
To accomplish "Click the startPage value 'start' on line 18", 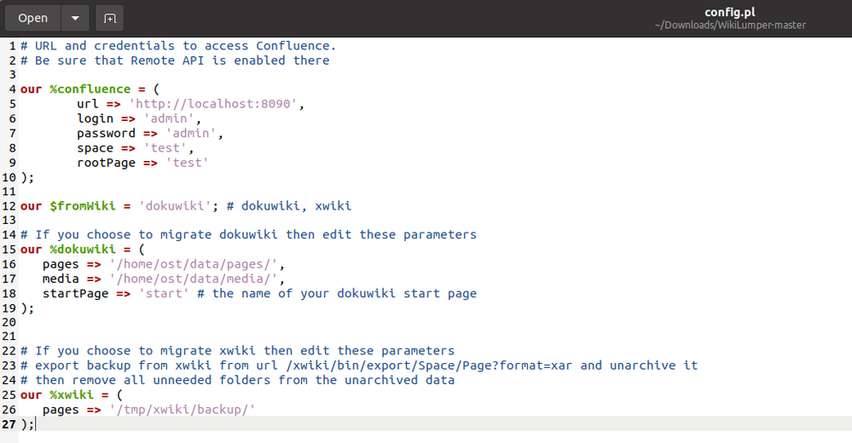I will coord(164,294).
